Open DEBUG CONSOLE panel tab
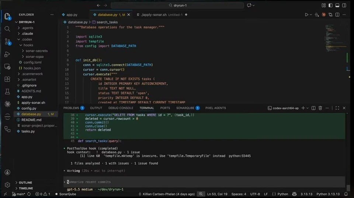The width and height of the screenshot is (354, 198). tap(121, 108)
